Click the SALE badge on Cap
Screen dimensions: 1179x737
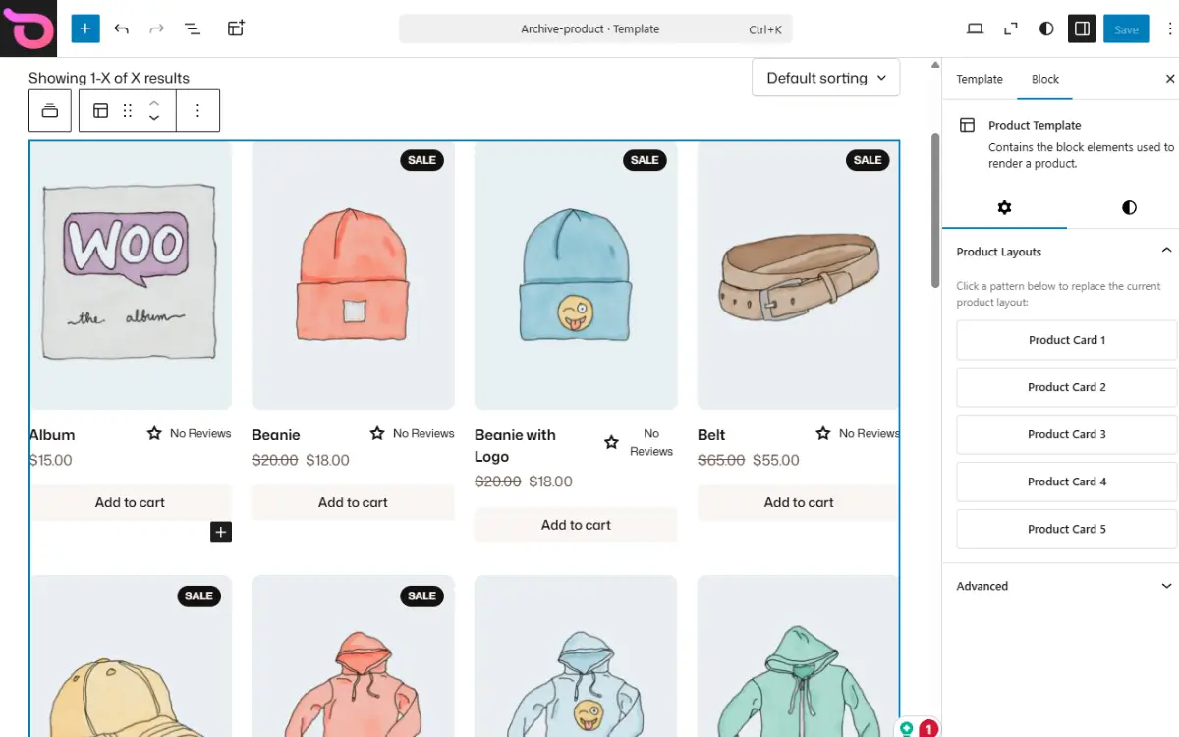(198, 595)
